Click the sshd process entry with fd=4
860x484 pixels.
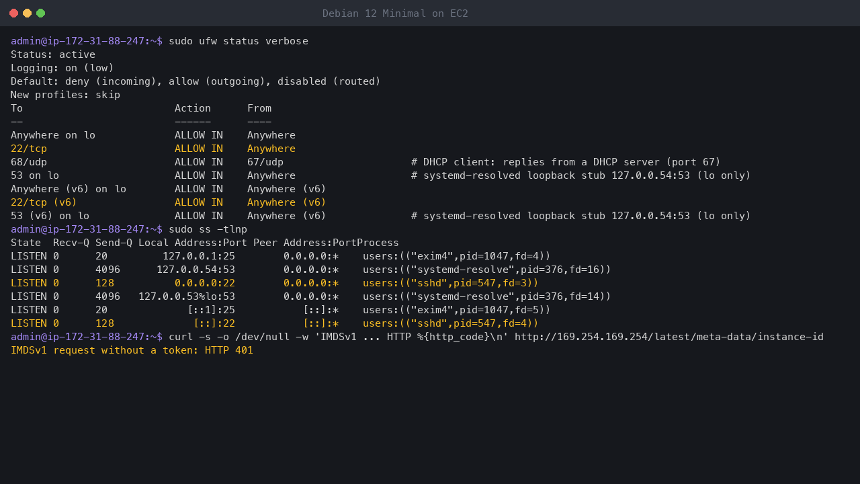tap(451, 323)
